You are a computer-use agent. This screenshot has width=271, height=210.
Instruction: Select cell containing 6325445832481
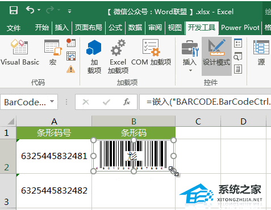54,156
